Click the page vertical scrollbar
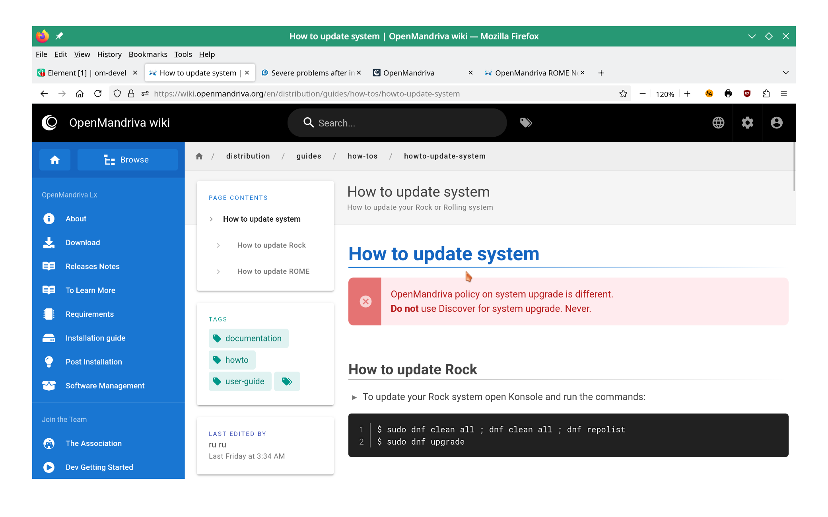Image resolution: width=828 pixels, height=517 pixels. point(794,167)
